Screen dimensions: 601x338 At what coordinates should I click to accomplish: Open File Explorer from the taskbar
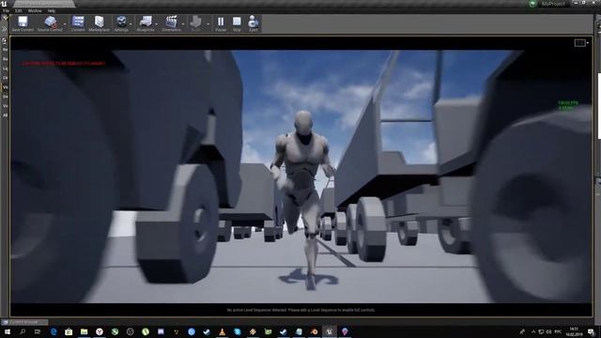(84, 331)
